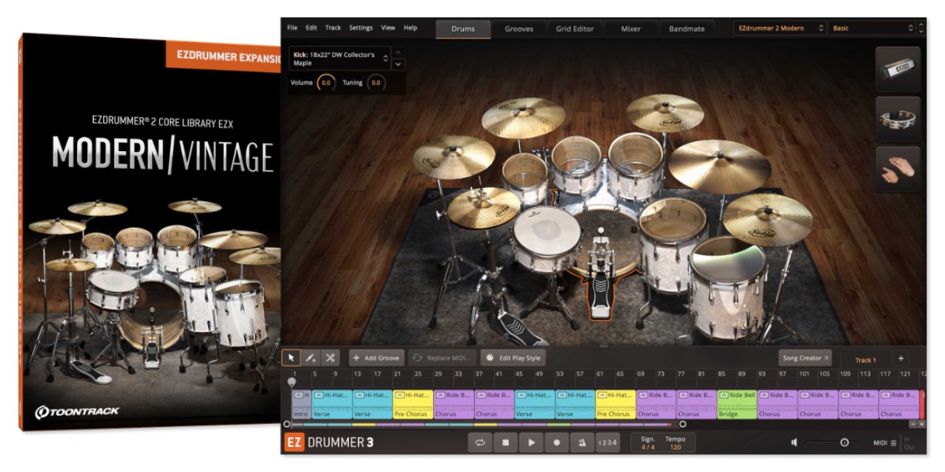Viewport: 945px width, 472px height.
Task: Open the Help menu
Action: tap(411, 28)
